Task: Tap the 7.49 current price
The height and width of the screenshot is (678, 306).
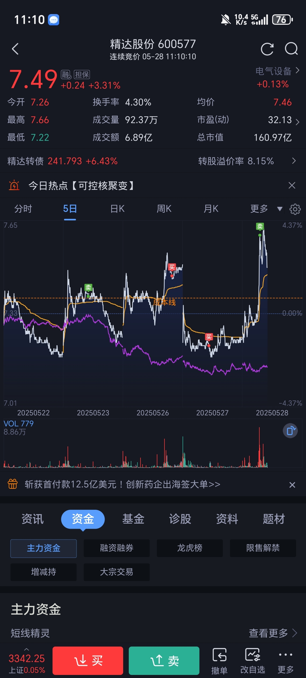Action: (33, 79)
